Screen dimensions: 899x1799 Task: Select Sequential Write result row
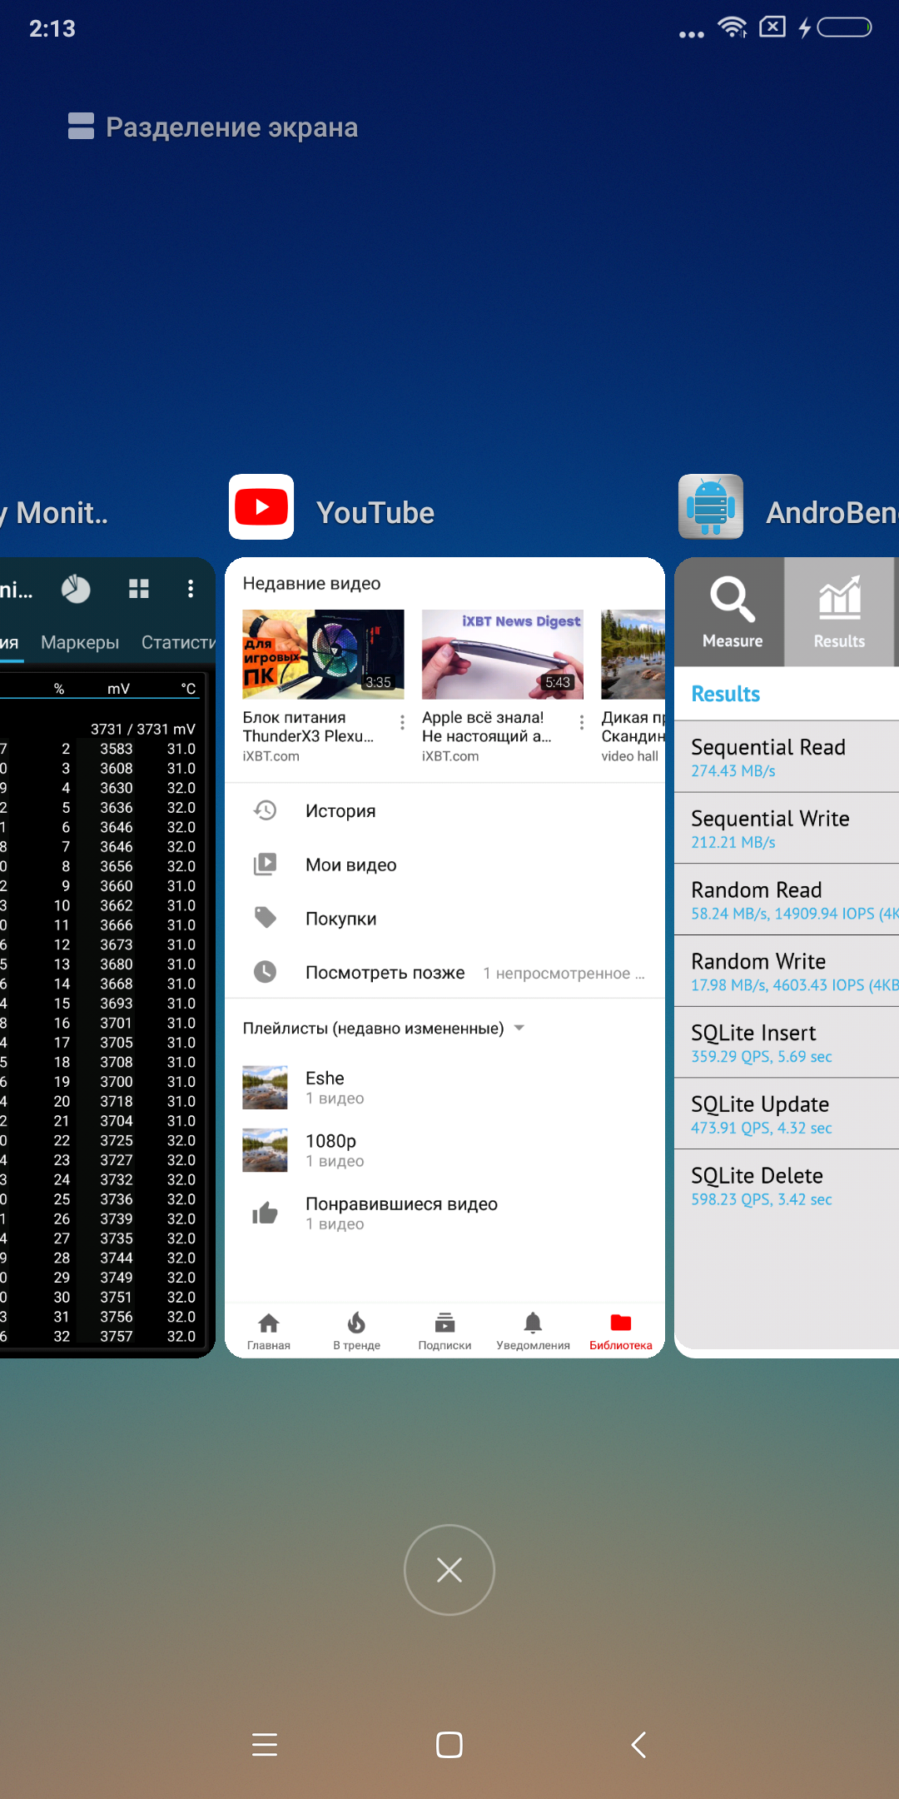787,829
